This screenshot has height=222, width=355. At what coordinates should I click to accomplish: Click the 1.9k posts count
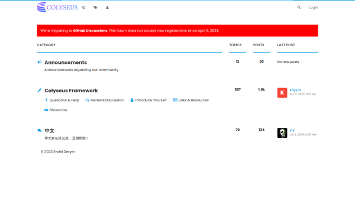262,90
